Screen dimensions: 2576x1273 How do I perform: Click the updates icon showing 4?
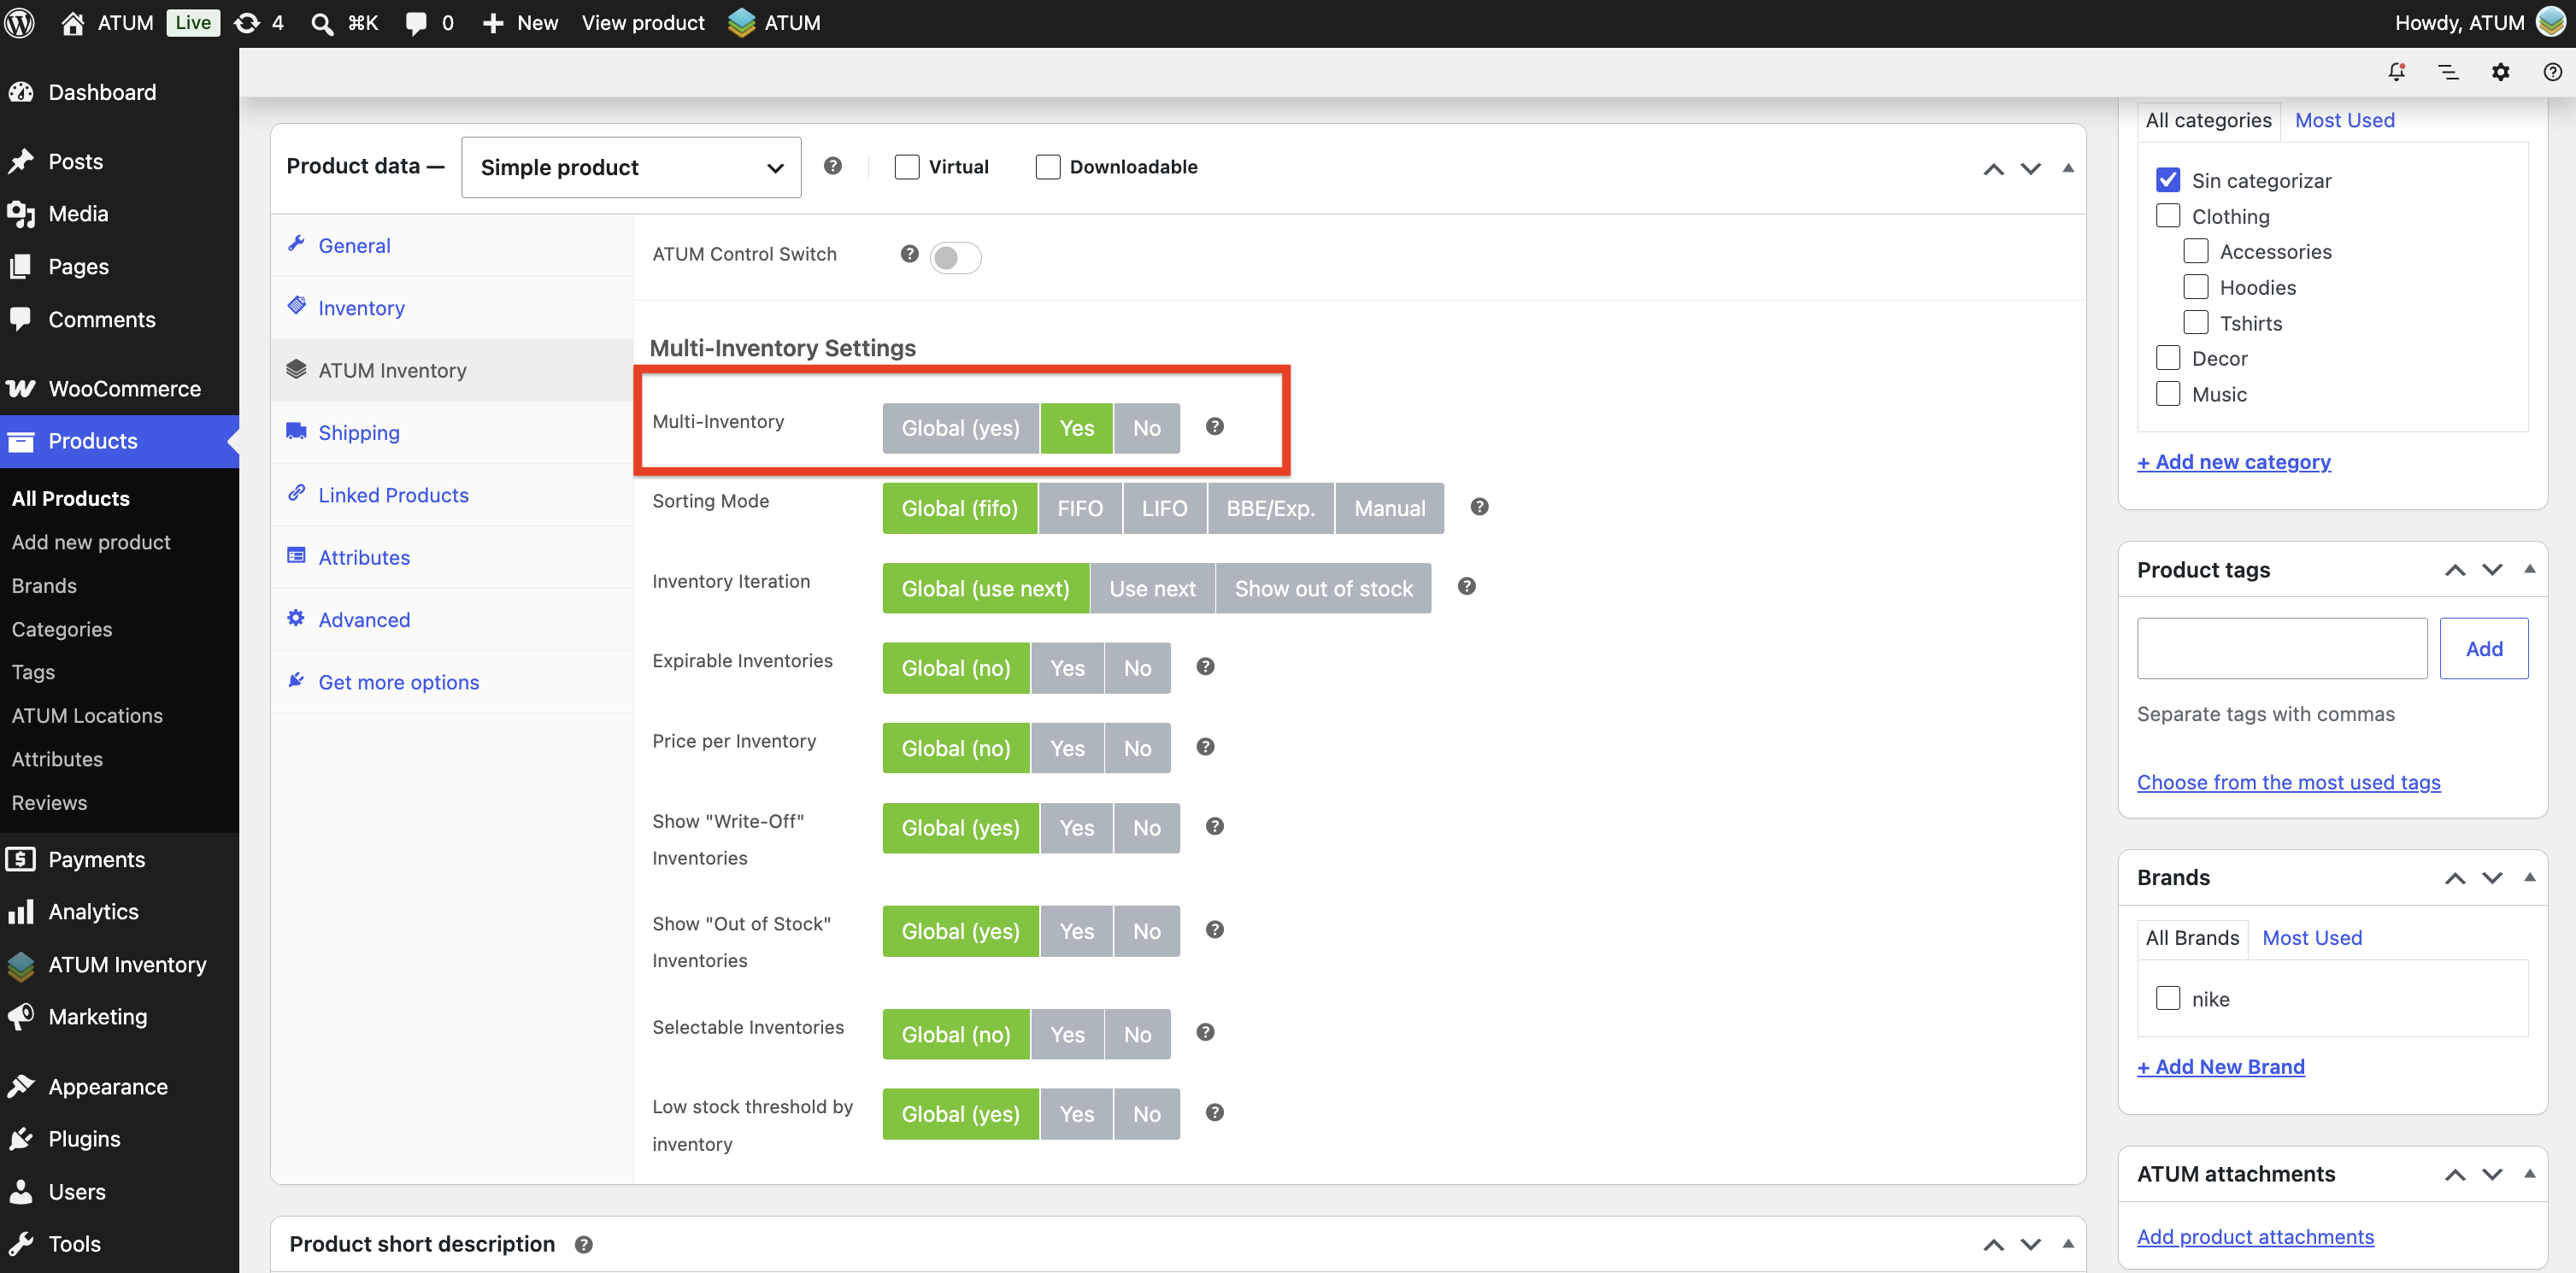[x=259, y=23]
